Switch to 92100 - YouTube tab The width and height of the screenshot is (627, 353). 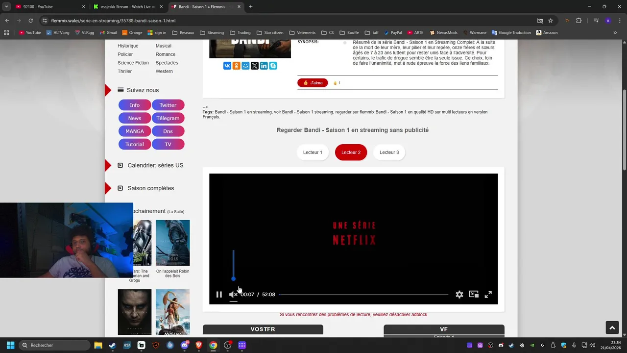49,7
